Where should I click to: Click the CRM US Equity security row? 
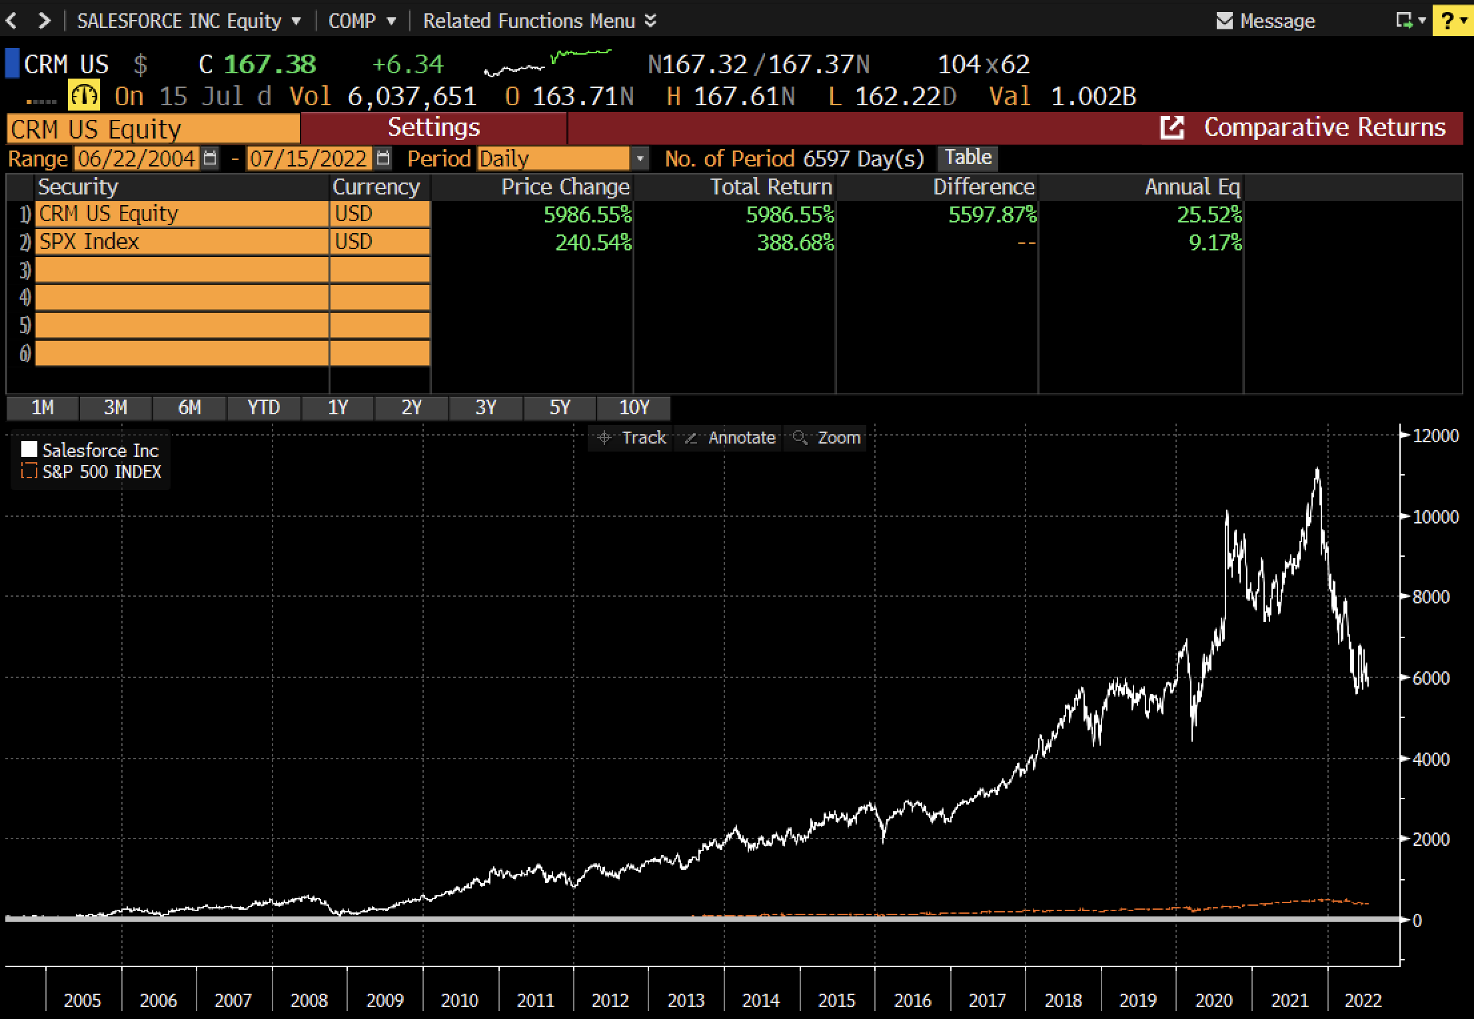181,214
